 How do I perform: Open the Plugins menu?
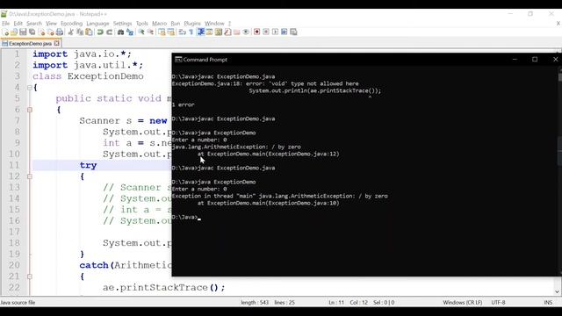click(192, 24)
